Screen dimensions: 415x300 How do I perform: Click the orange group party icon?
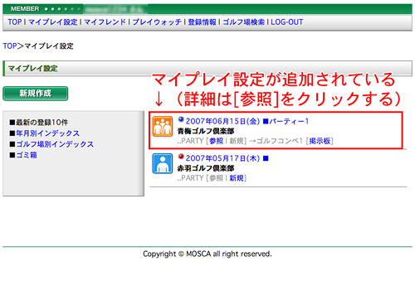click(x=163, y=127)
